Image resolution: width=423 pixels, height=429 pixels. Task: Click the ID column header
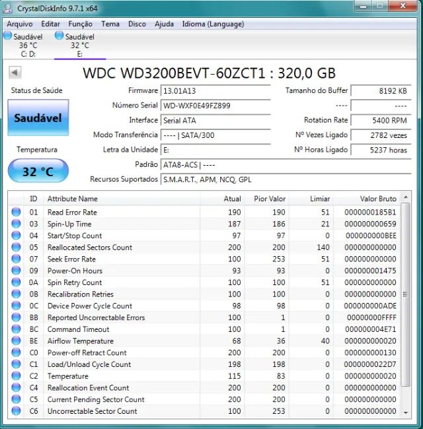click(x=34, y=199)
